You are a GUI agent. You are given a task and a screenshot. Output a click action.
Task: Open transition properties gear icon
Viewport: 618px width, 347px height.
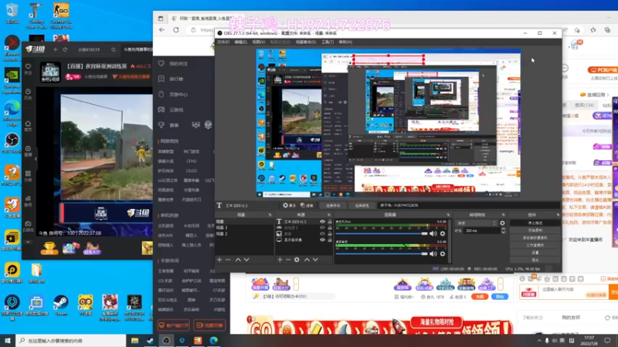tap(502, 223)
